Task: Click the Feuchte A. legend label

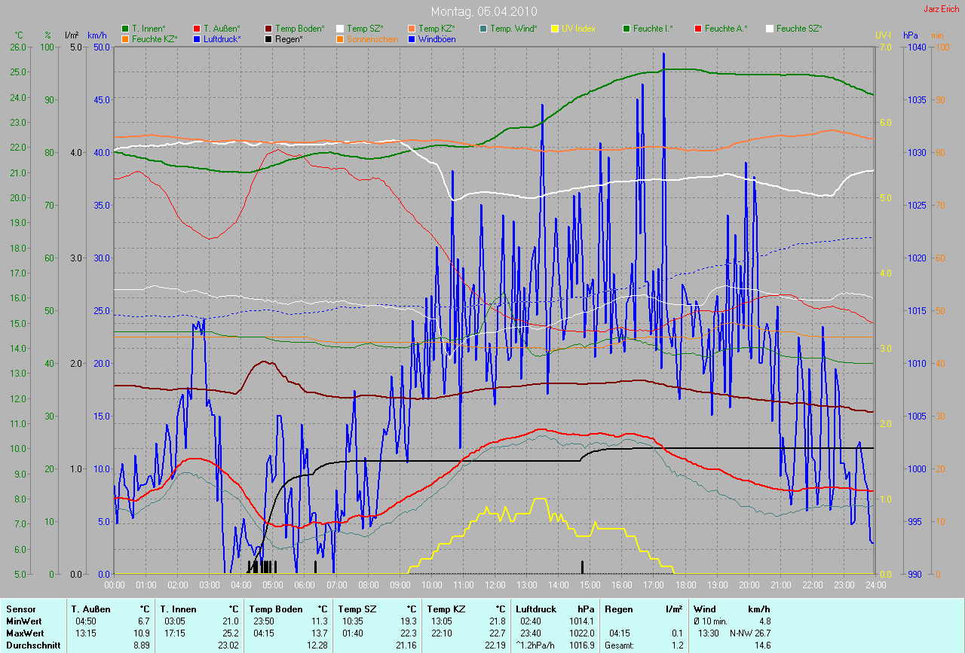Action: pyautogui.click(x=725, y=29)
